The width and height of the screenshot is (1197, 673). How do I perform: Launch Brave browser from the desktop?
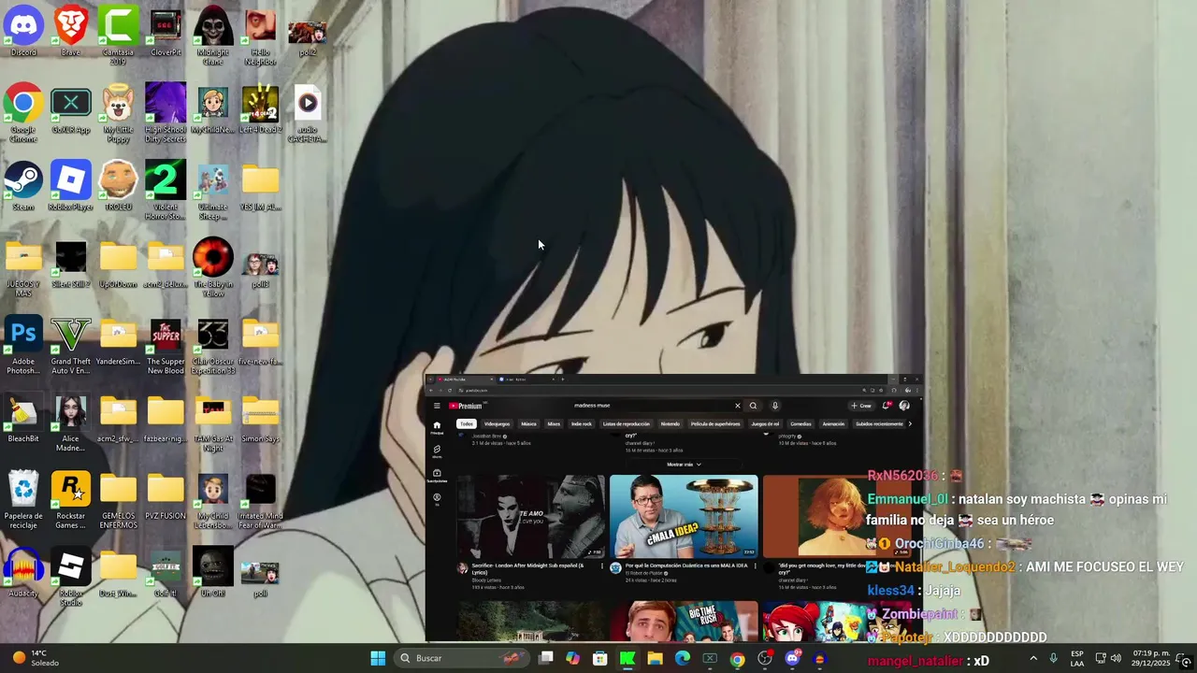click(71, 33)
